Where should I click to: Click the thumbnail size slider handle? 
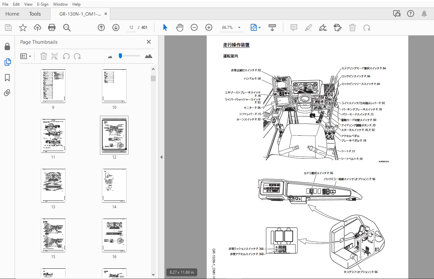point(121,56)
